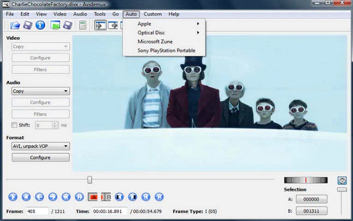This screenshot has width=353, height=221.
Task: Open the Format AVI, unpack VOP dropdown
Action: coord(41,146)
